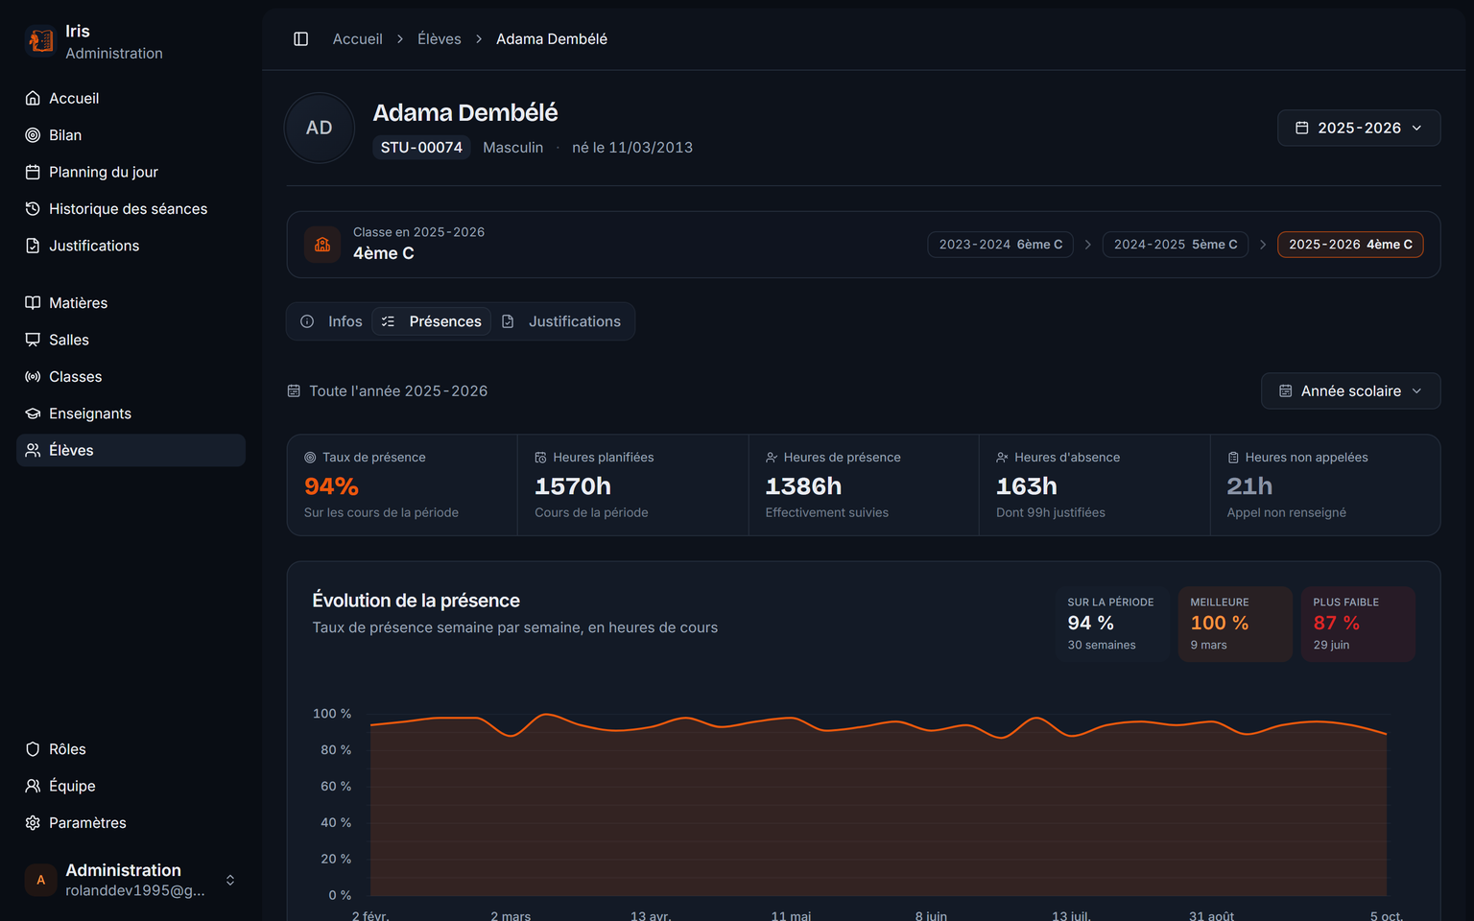Click the Plus faible 87 % card
The height and width of the screenshot is (921, 1474).
pyautogui.click(x=1358, y=624)
